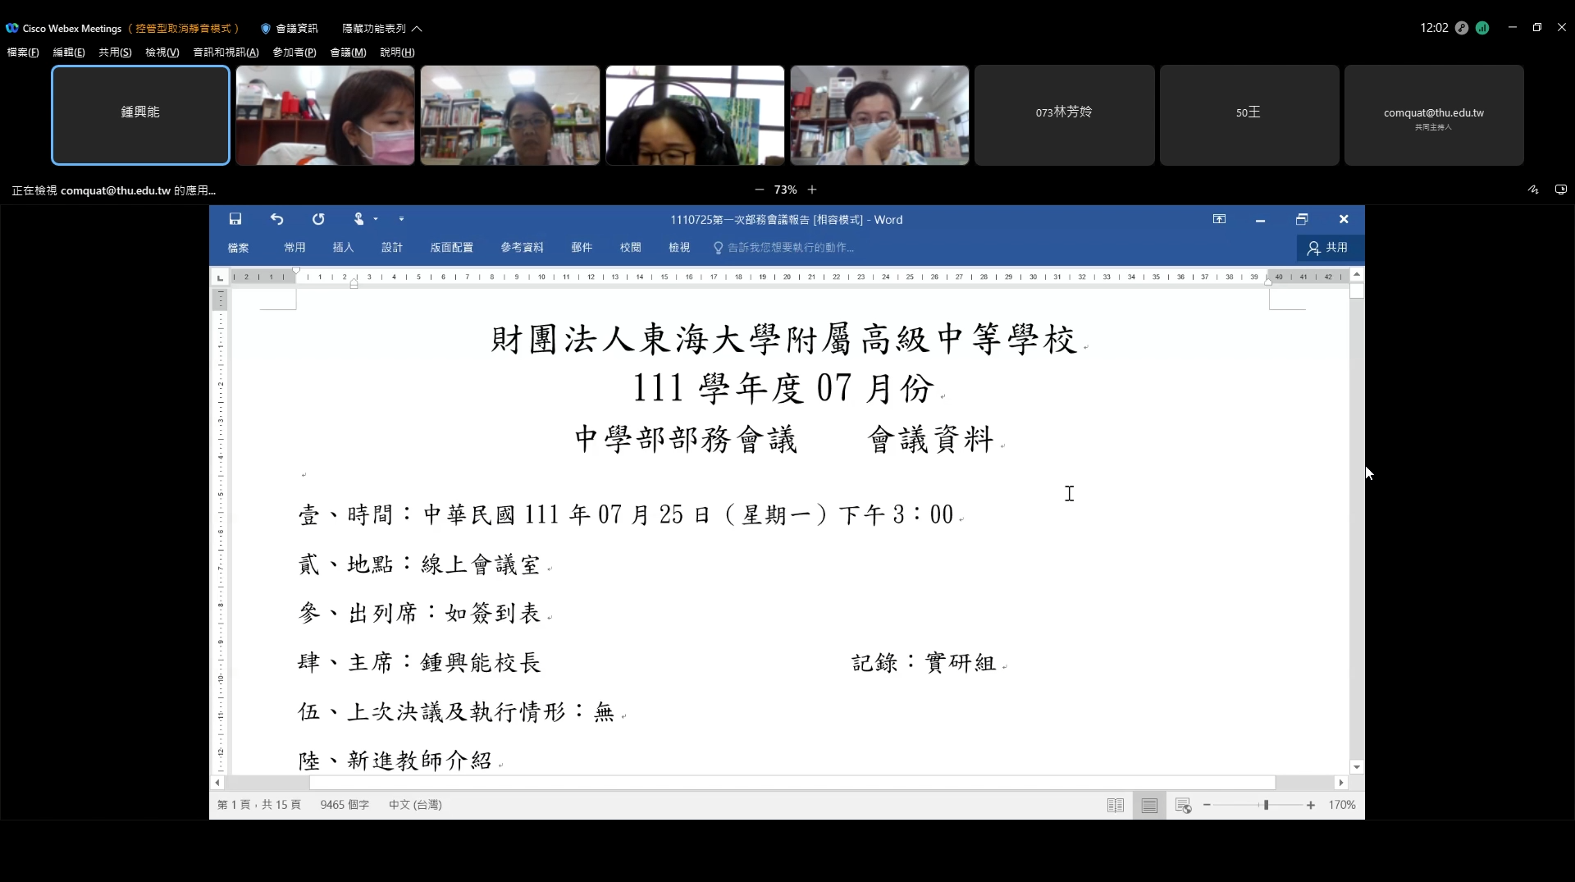This screenshot has height=882, width=1575.
Task: Expand the Customize Quick Access Toolbar arrow
Action: (401, 219)
